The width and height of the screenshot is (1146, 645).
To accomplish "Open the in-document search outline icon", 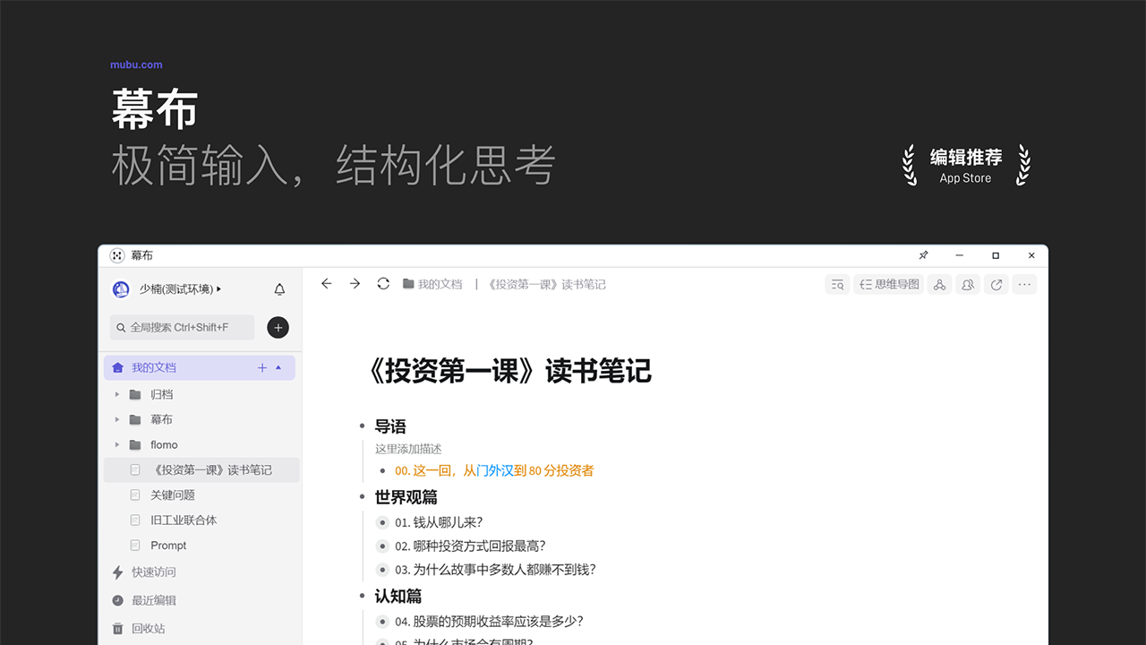I will [x=837, y=285].
